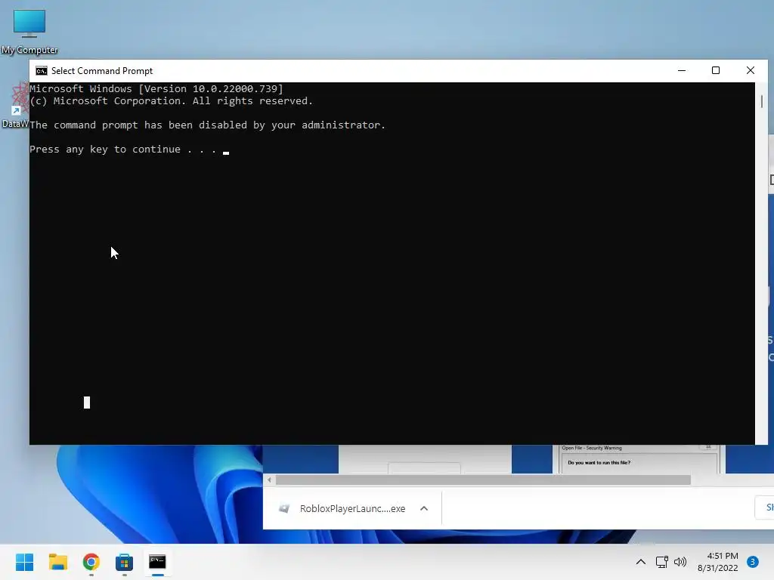Click the browser horizontal scrollbar left arrow
The height and width of the screenshot is (580, 774).
click(x=269, y=480)
